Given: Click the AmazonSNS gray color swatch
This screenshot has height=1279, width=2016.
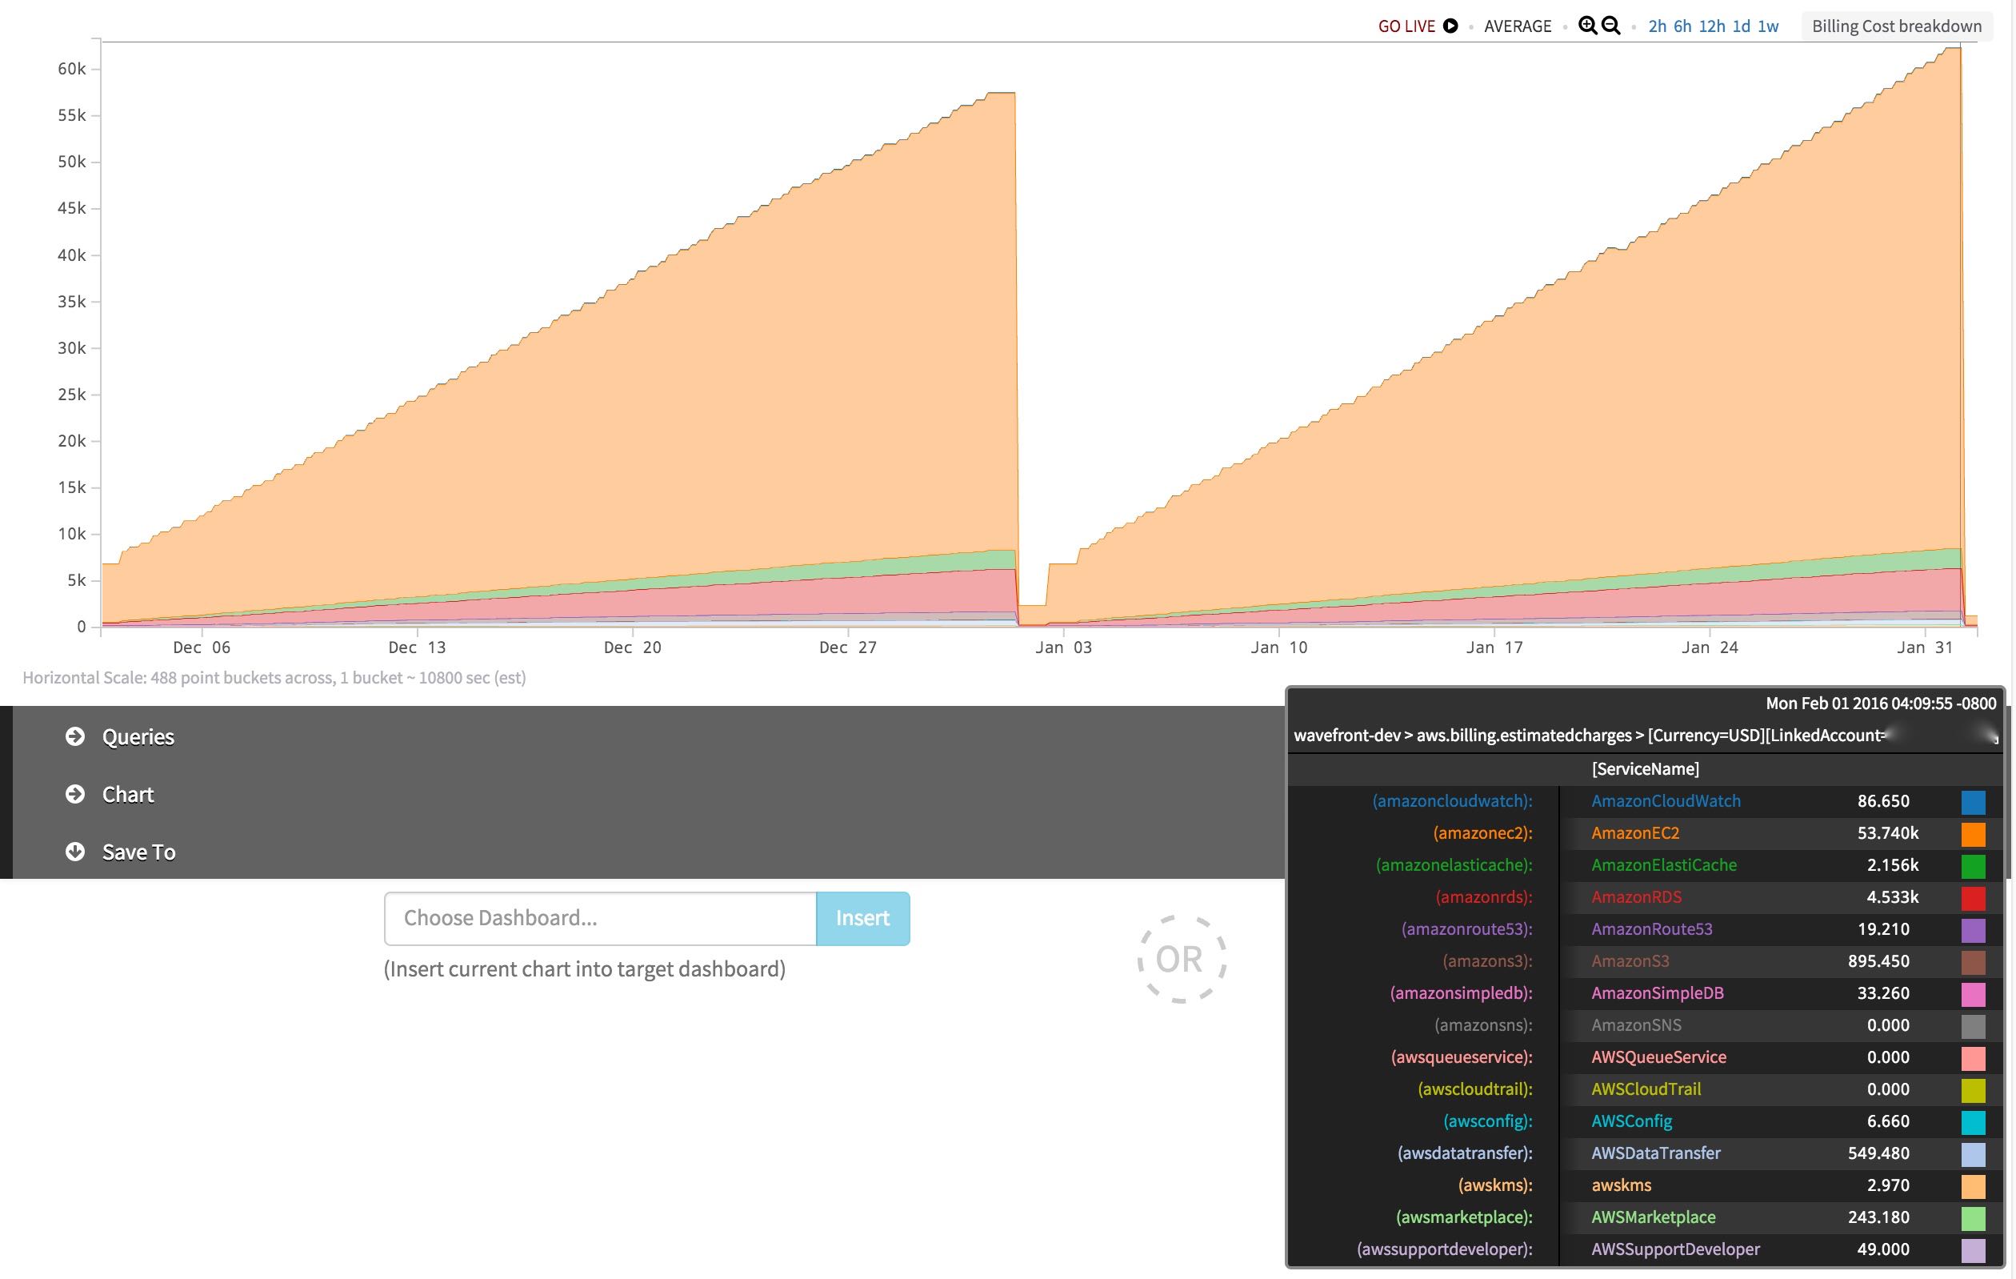Looking at the screenshot, I should pyautogui.click(x=1974, y=1026).
